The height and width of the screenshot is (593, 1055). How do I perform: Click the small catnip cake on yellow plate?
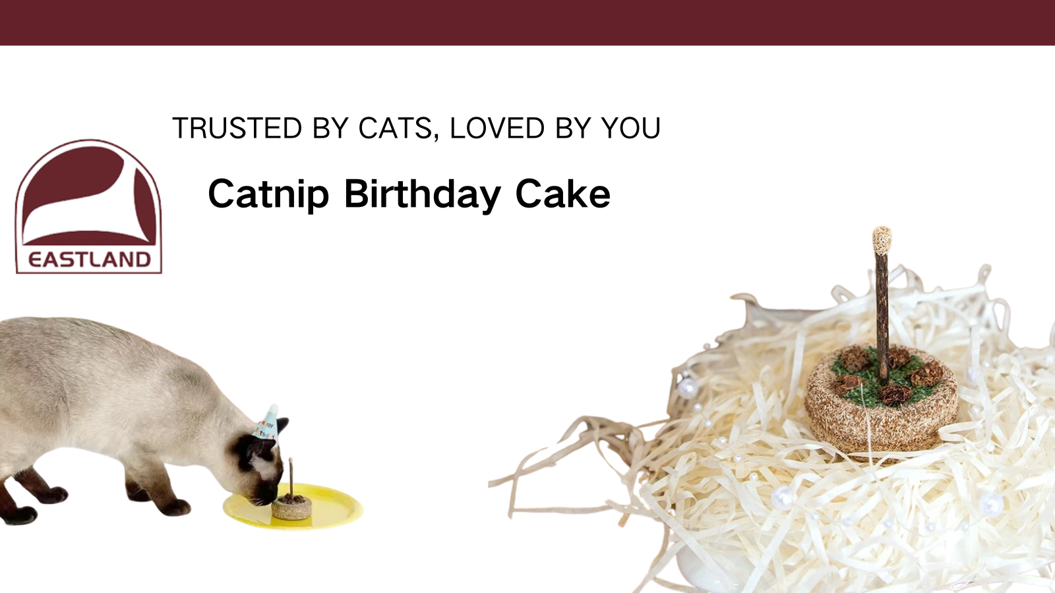click(291, 507)
